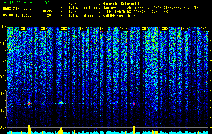This screenshot has height=134, width=212.
Task: Click the meteor echo just after 1301
Action: coord(30,104)
